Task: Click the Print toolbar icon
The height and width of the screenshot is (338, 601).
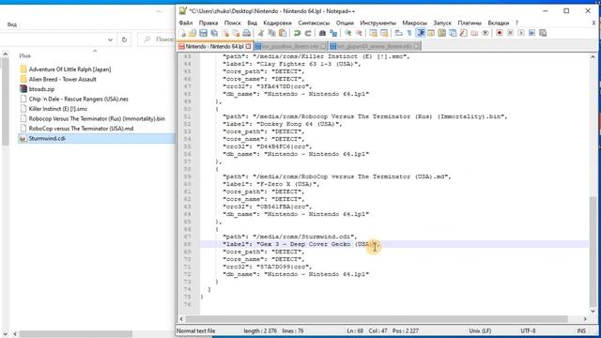Action: pos(247,34)
